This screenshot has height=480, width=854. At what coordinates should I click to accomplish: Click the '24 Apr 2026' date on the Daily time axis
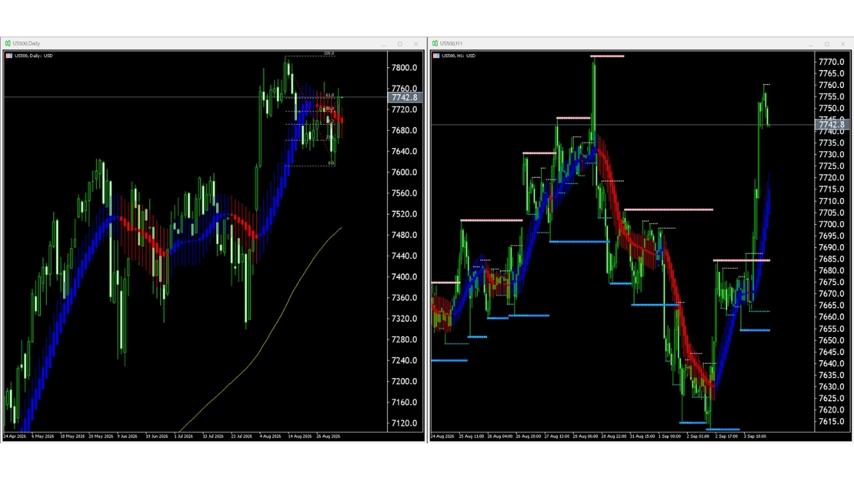pyautogui.click(x=15, y=437)
